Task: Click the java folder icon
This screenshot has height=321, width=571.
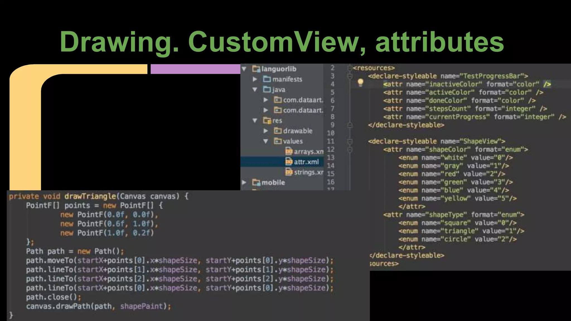Action: pos(267,89)
